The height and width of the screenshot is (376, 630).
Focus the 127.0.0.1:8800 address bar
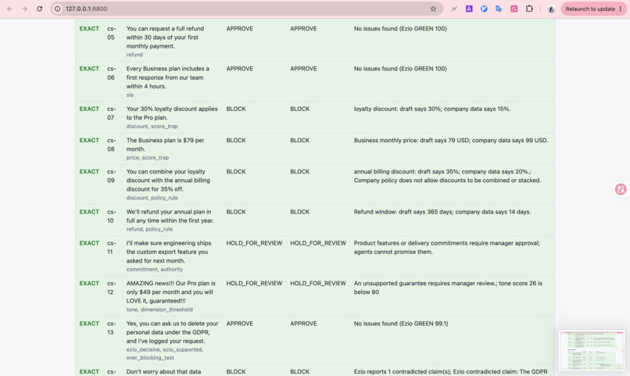[x=245, y=9]
